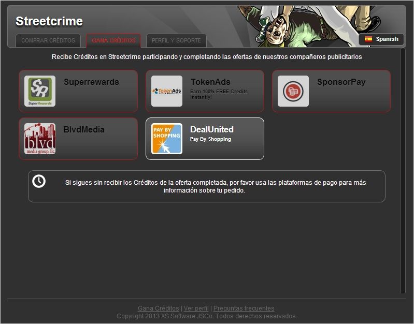
Task: Pick the BlvdMedia offer title
Action: 84,129
